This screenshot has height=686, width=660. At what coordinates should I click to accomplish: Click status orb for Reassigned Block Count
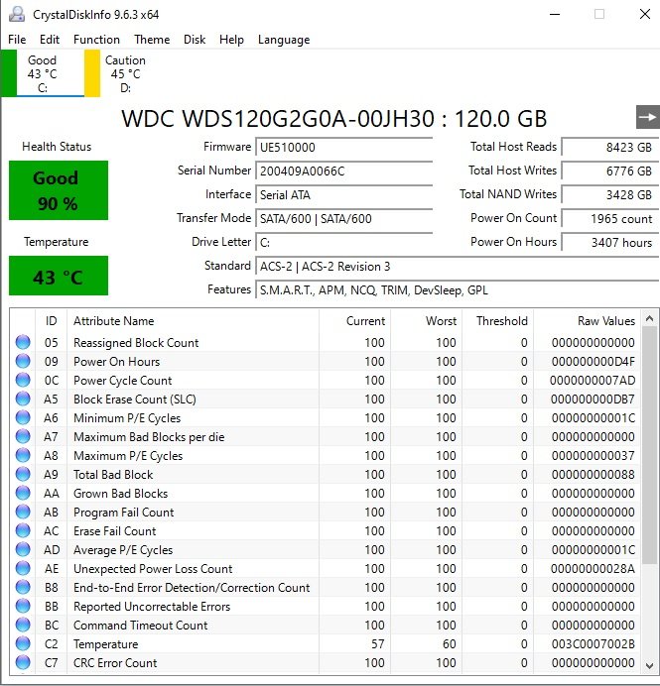[x=23, y=342]
